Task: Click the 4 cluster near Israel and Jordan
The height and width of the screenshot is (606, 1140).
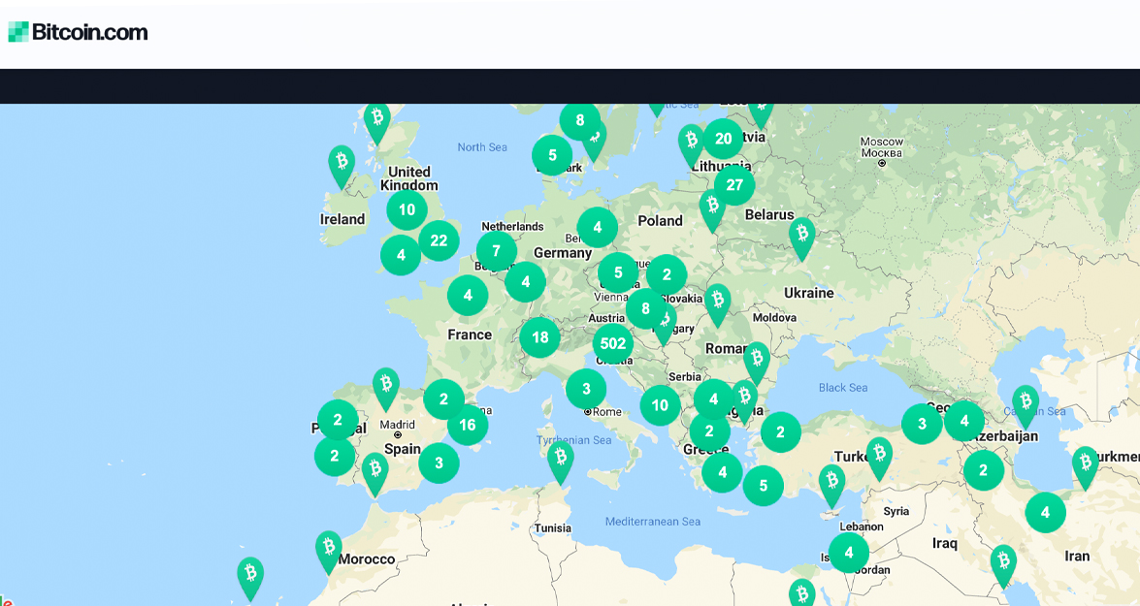Action: tap(849, 553)
